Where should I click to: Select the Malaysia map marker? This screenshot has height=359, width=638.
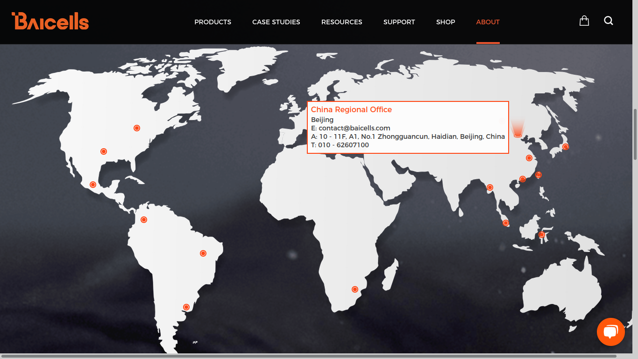tap(505, 223)
